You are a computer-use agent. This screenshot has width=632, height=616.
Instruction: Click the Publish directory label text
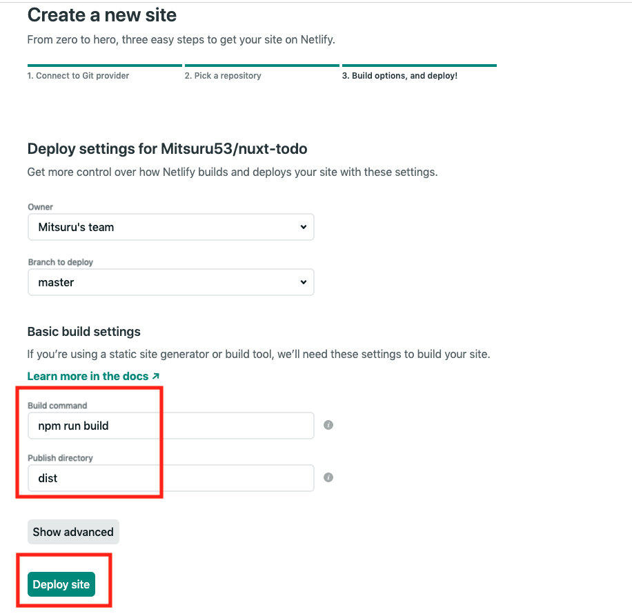[x=60, y=458]
